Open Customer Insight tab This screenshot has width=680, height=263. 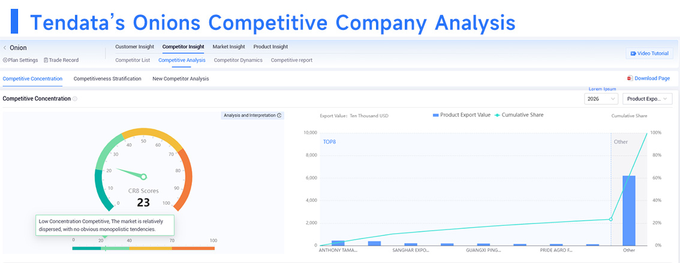[134, 47]
